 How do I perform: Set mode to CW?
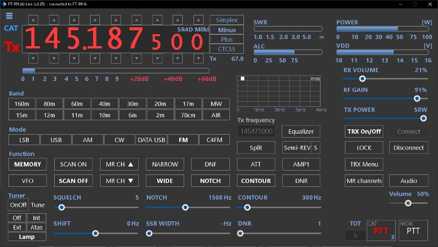[119, 140]
